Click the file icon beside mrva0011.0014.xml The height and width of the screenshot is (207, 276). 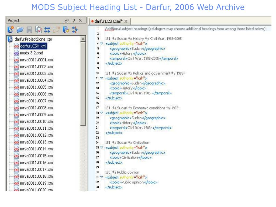tap(16, 149)
